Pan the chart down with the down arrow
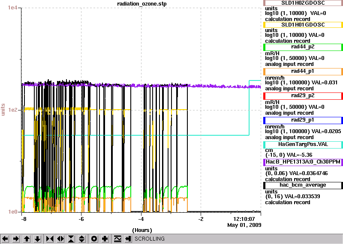This screenshot has width=343, height=244. pos(38,239)
